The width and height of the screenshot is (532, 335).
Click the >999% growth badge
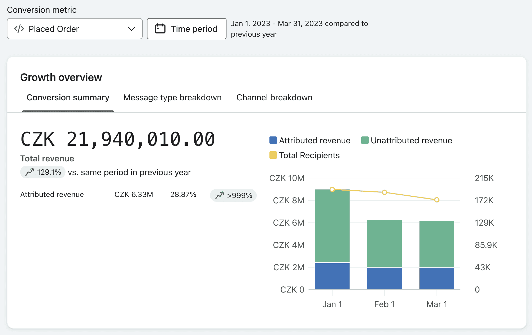233,195
